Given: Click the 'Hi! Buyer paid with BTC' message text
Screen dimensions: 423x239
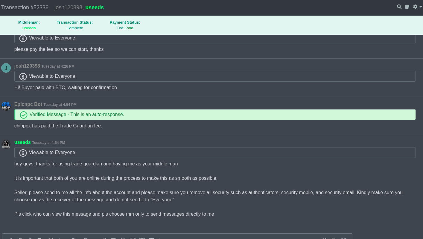Looking at the screenshot, I should 66,87.
